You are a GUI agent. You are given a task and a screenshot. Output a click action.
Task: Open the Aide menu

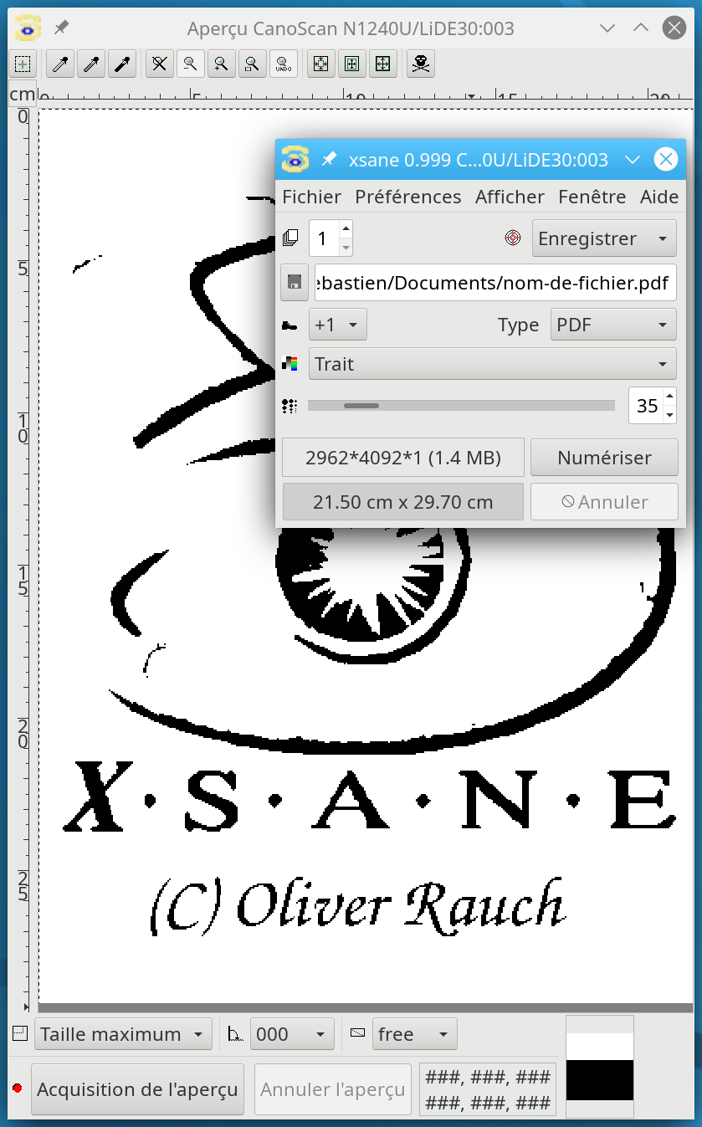(659, 197)
